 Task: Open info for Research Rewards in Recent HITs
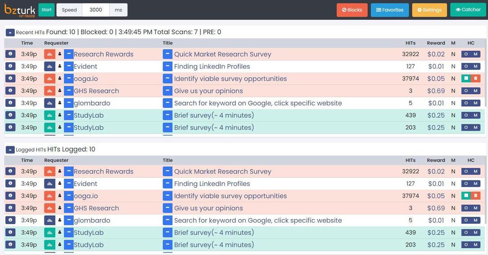pos(10,54)
